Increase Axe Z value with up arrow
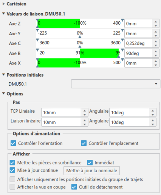 click(x=156, y=22)
